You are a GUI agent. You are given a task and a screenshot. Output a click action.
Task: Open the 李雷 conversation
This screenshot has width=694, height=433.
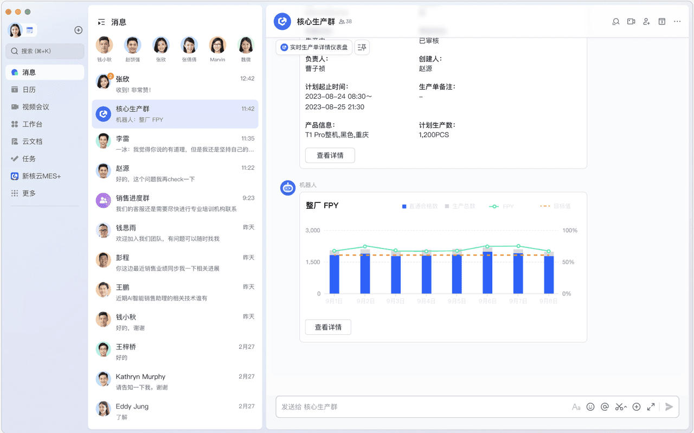[x=175, y=144]
